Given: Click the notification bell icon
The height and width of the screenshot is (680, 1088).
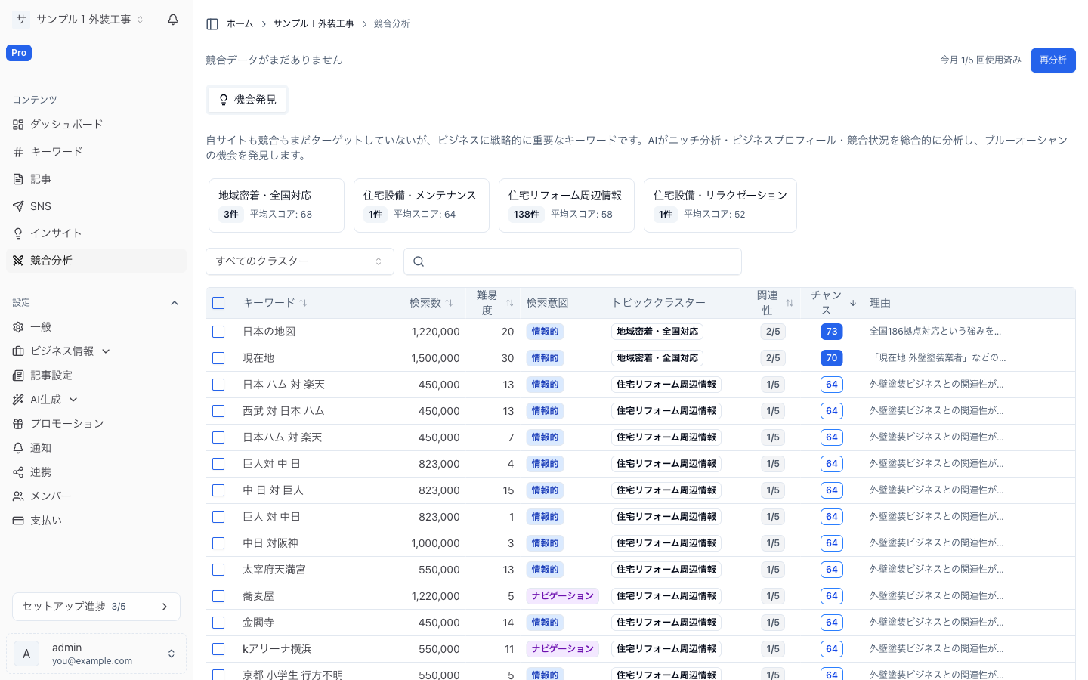Looking at the screenshot, I should click(x=173, y=20).
